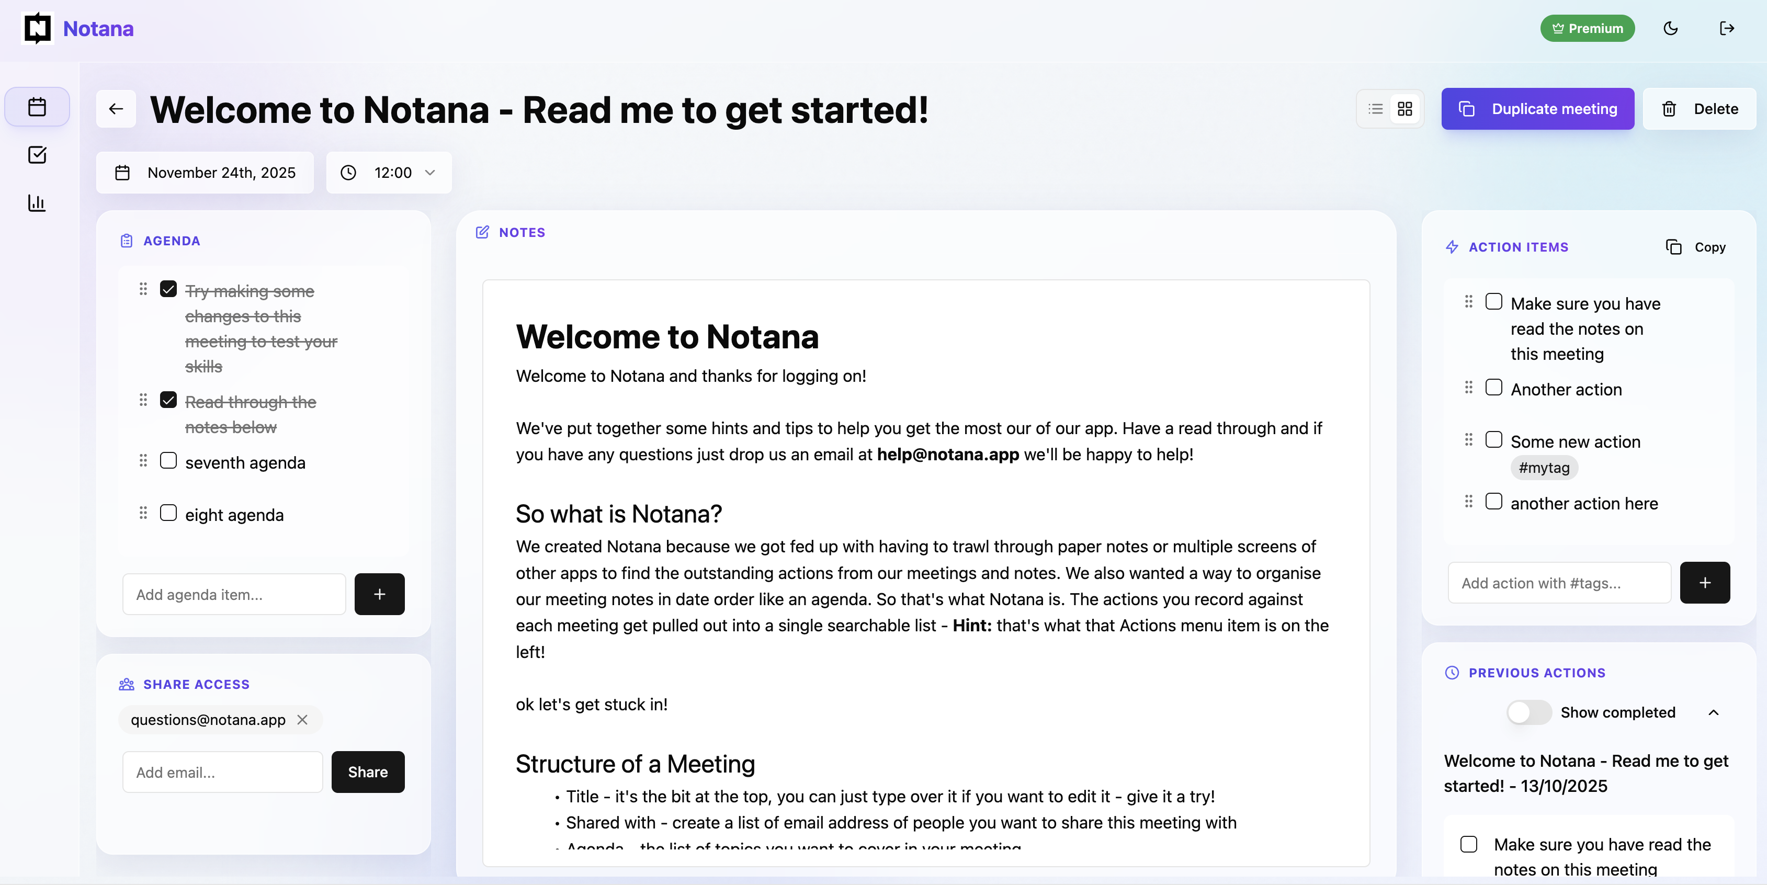The image size is (1767, 885).
Task: Check the 'seventh agenda' item
Action: tap(168, 460)
